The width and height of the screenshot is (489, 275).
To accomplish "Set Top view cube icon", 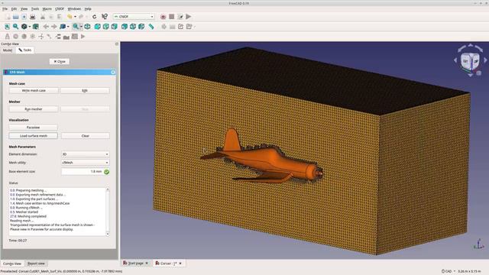I will click(x=105, y=27).
